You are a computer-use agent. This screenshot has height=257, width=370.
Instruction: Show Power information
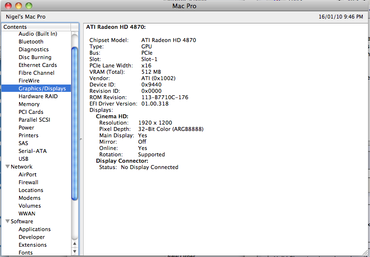26,127
